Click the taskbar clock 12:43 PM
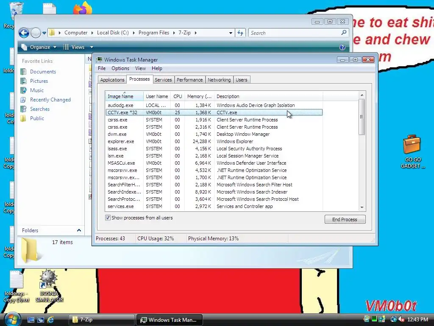This screenshot has height=326, width=434. click(x=417, y=319)
